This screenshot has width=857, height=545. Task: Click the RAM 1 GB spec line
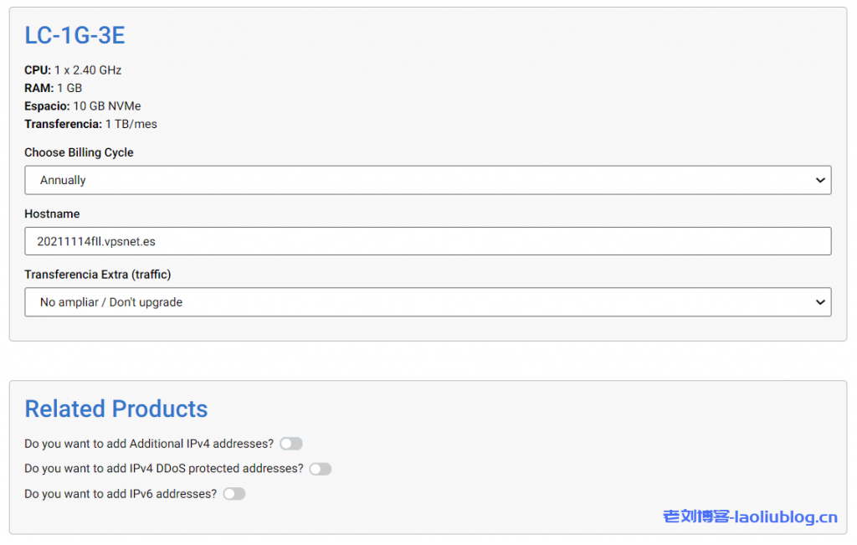53,88
